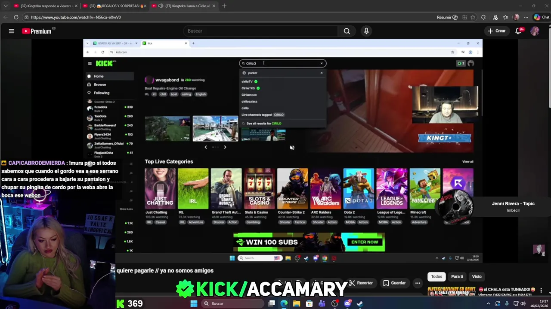Open Edge profile picture

point(516,17)
